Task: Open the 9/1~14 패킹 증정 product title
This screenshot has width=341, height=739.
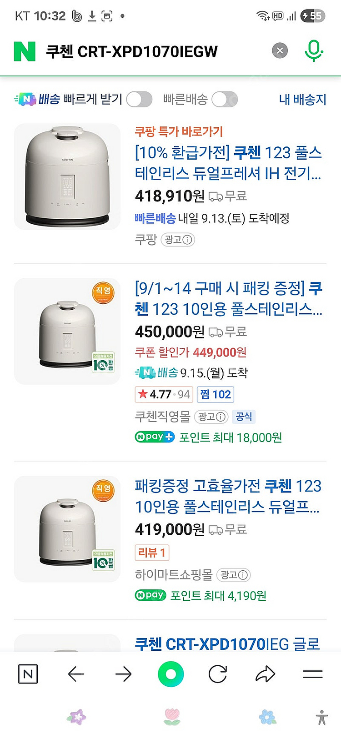Action: click(x=228, y=298)
